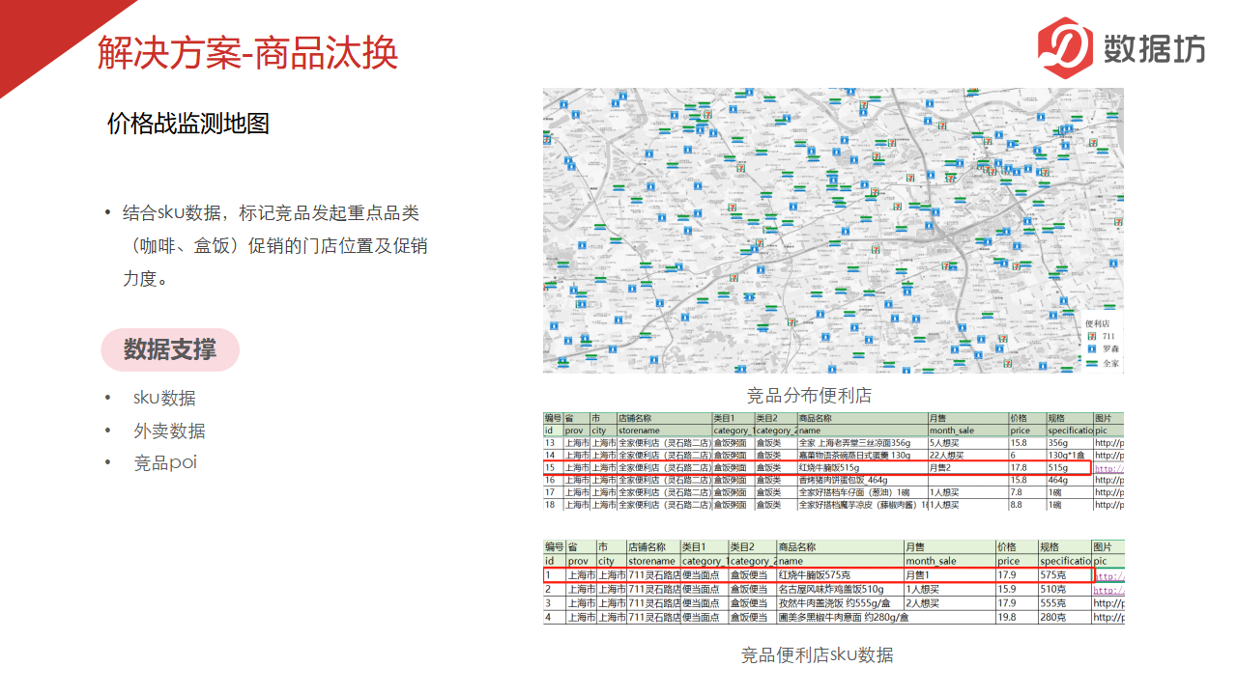Select the 孜然牛肉盖浇饭 约555g/盒 cell

(840, 602)
